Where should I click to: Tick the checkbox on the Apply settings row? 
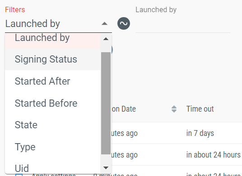19,175
